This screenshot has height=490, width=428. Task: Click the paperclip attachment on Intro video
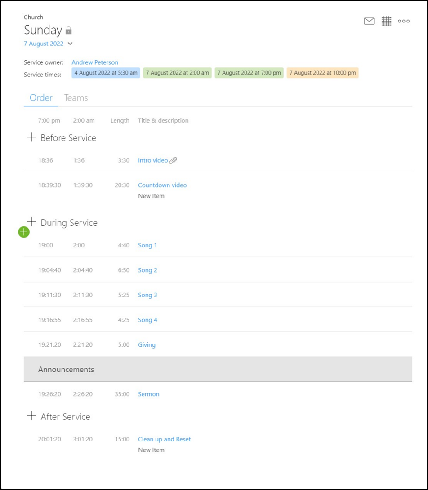173,160
